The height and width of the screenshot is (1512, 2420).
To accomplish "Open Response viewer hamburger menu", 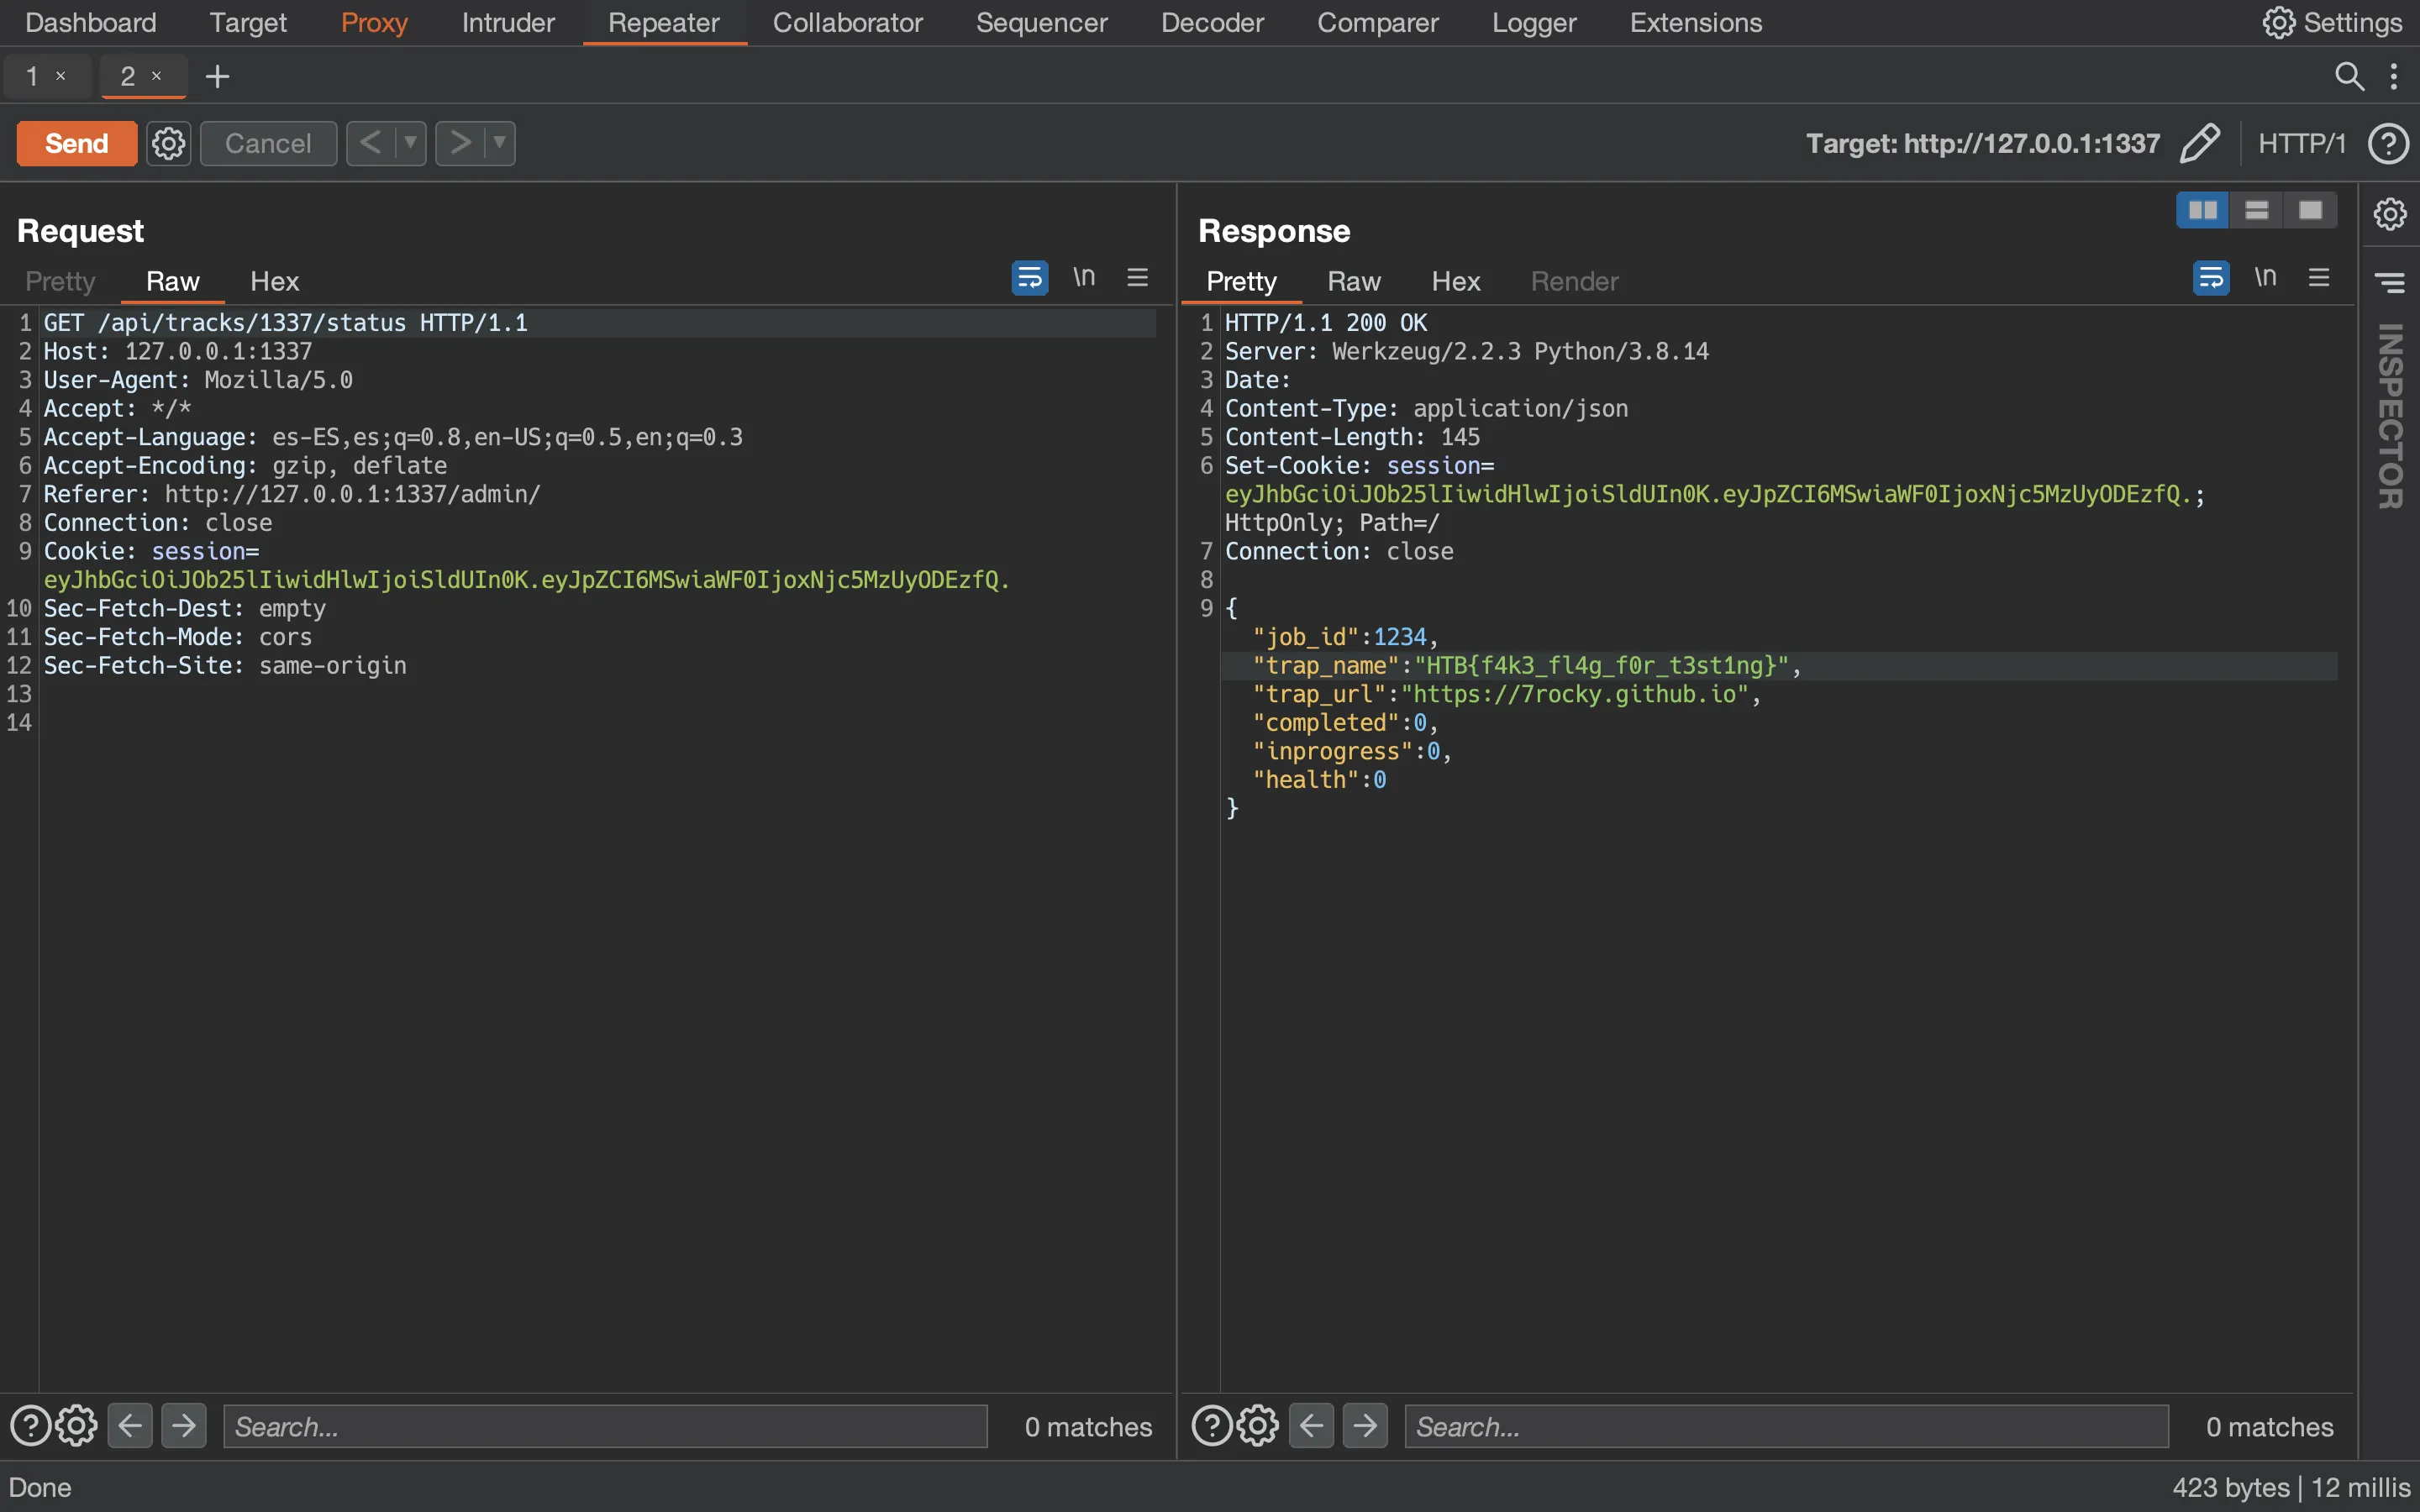I will click(x=2319, y=277).
